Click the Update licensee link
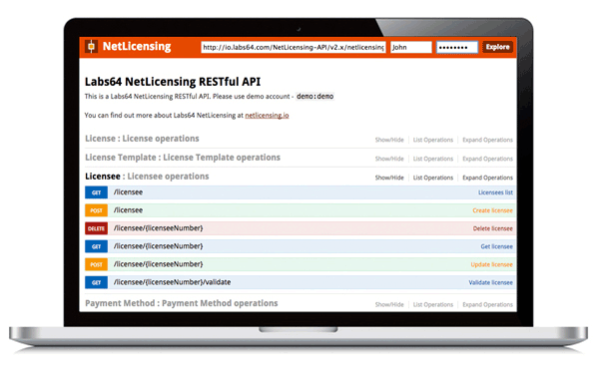Screen dimensions: 602x369 [492, 264]
